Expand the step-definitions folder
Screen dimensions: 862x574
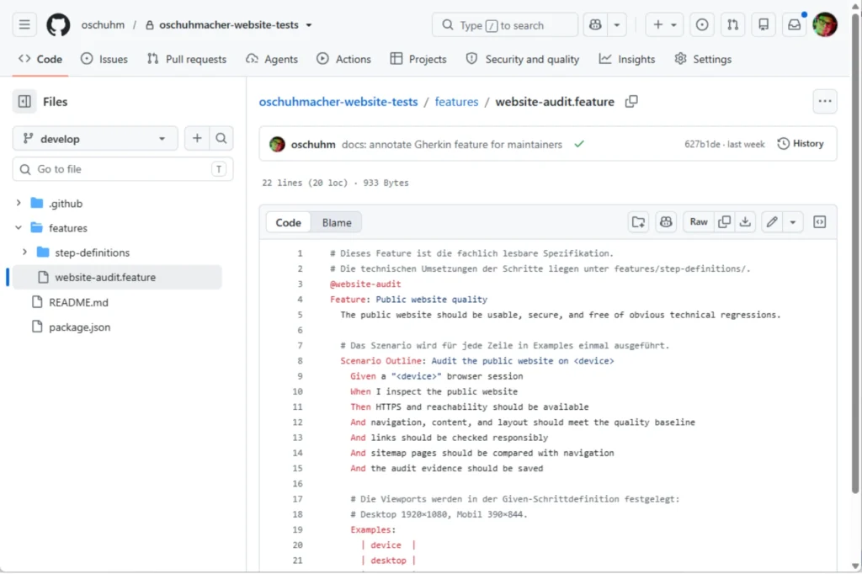point(24,252)
